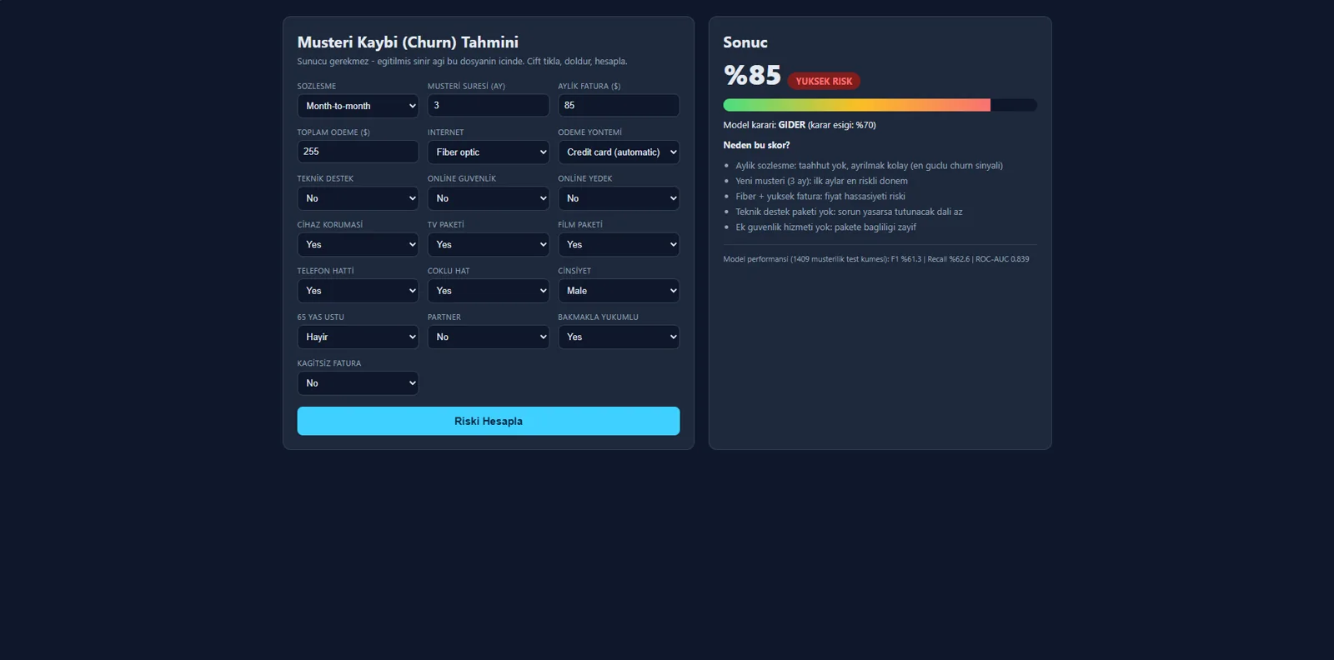This screenshot has width=1334, height=660.
Task: Open the Film Paketi dropdown
Action: point(619,244)
